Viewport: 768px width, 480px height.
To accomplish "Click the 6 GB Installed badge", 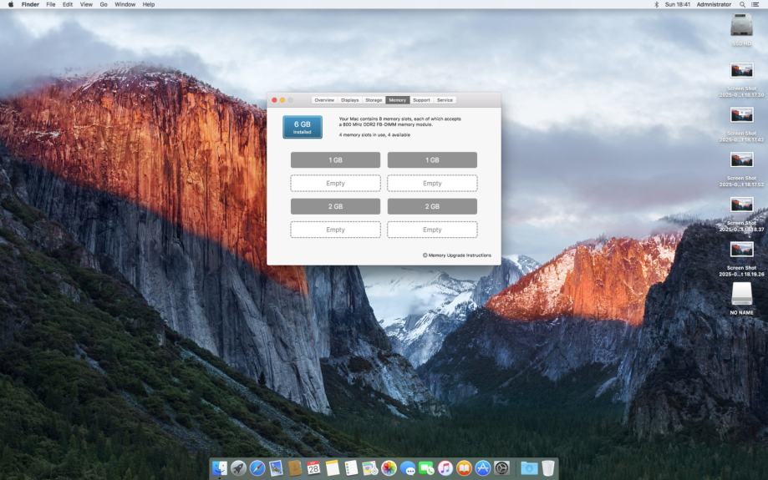I will point(302,127).
